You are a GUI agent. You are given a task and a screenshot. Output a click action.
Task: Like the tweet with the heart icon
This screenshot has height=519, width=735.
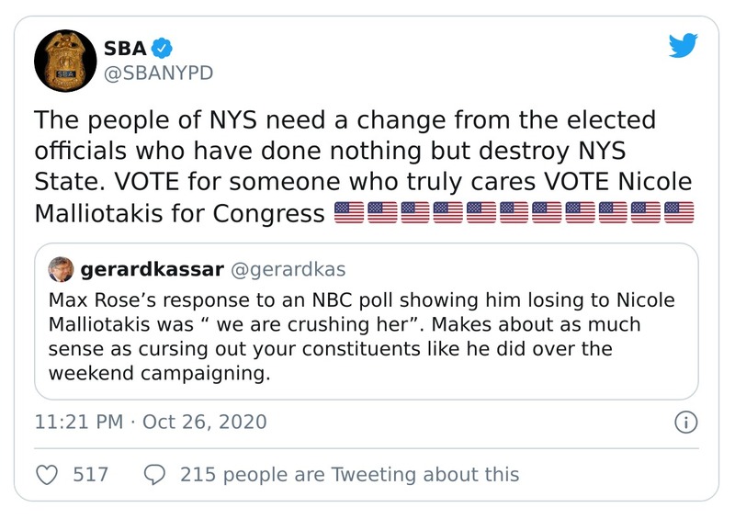[x=47, y=475]
